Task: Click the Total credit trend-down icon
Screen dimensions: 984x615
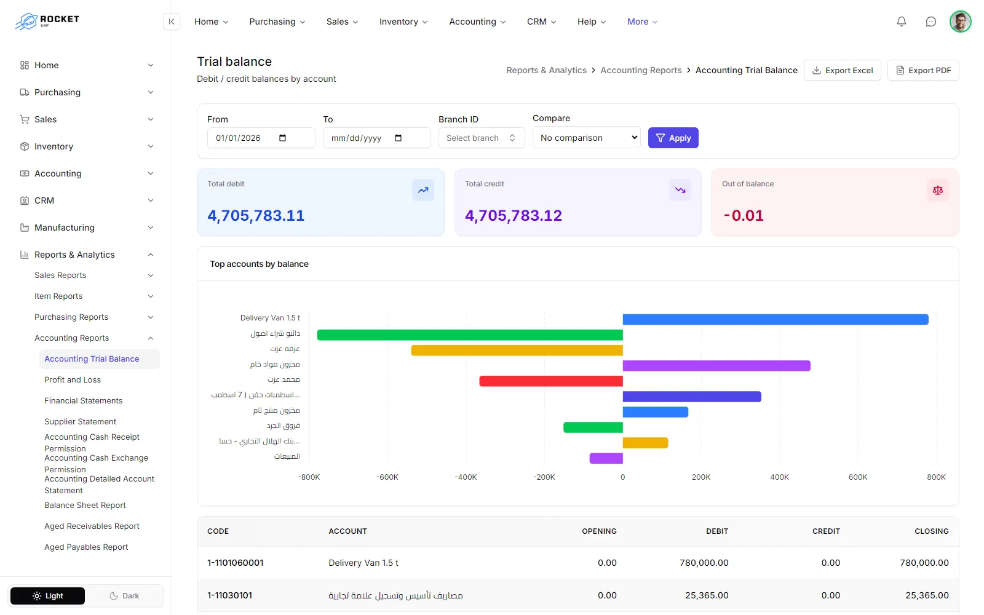Action: pos(680,190)
